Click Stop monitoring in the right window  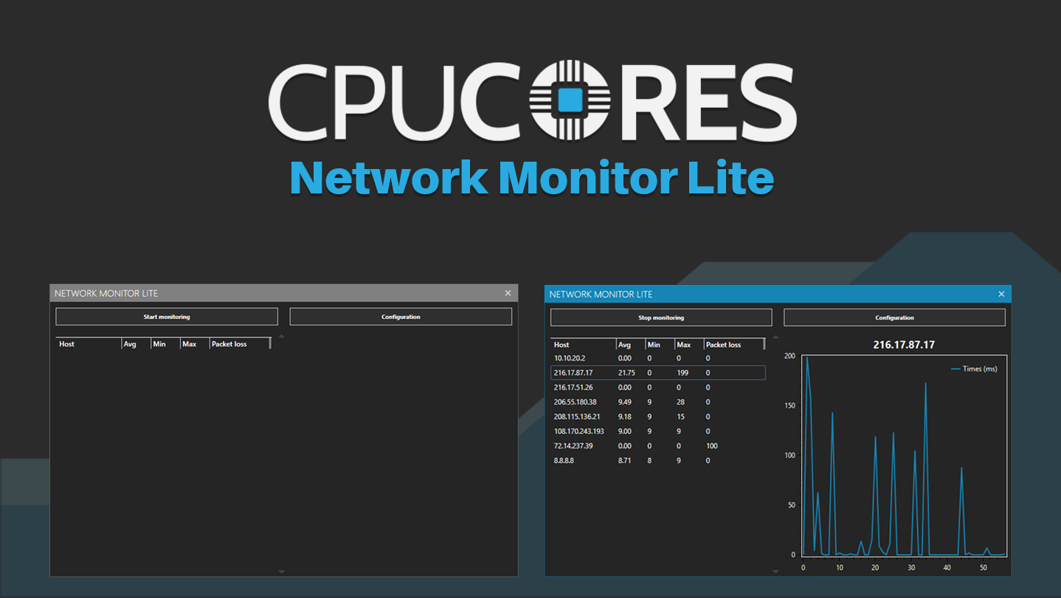(x=660, y=317)
